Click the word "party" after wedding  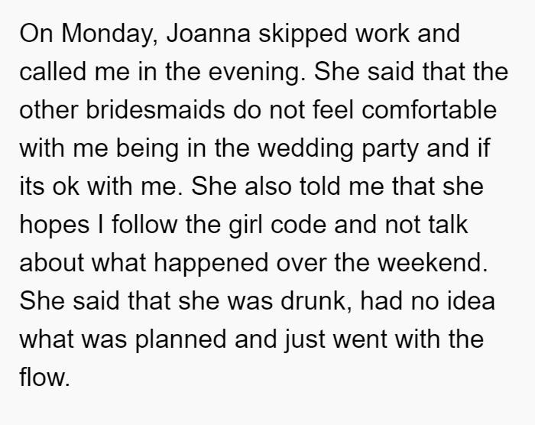390,150
